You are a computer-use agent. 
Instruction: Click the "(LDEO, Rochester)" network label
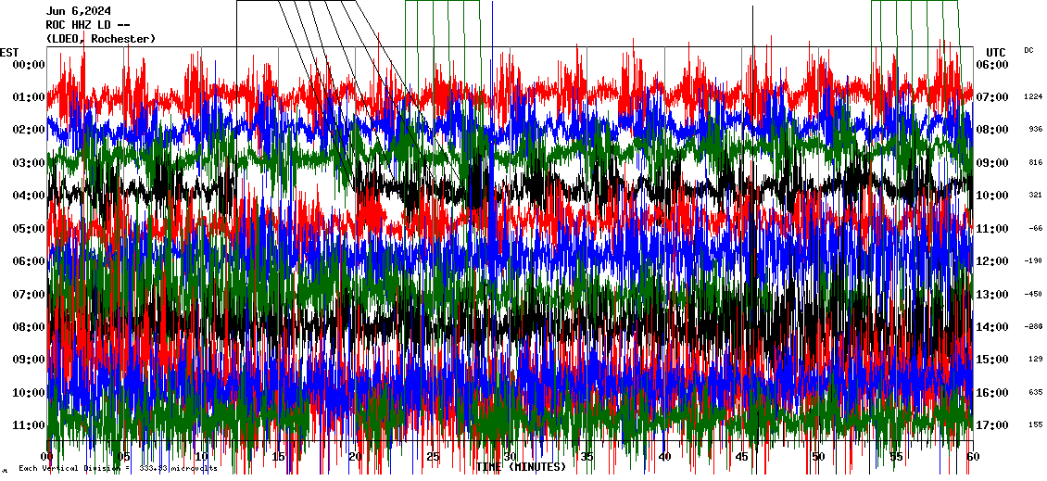[101, 39]
